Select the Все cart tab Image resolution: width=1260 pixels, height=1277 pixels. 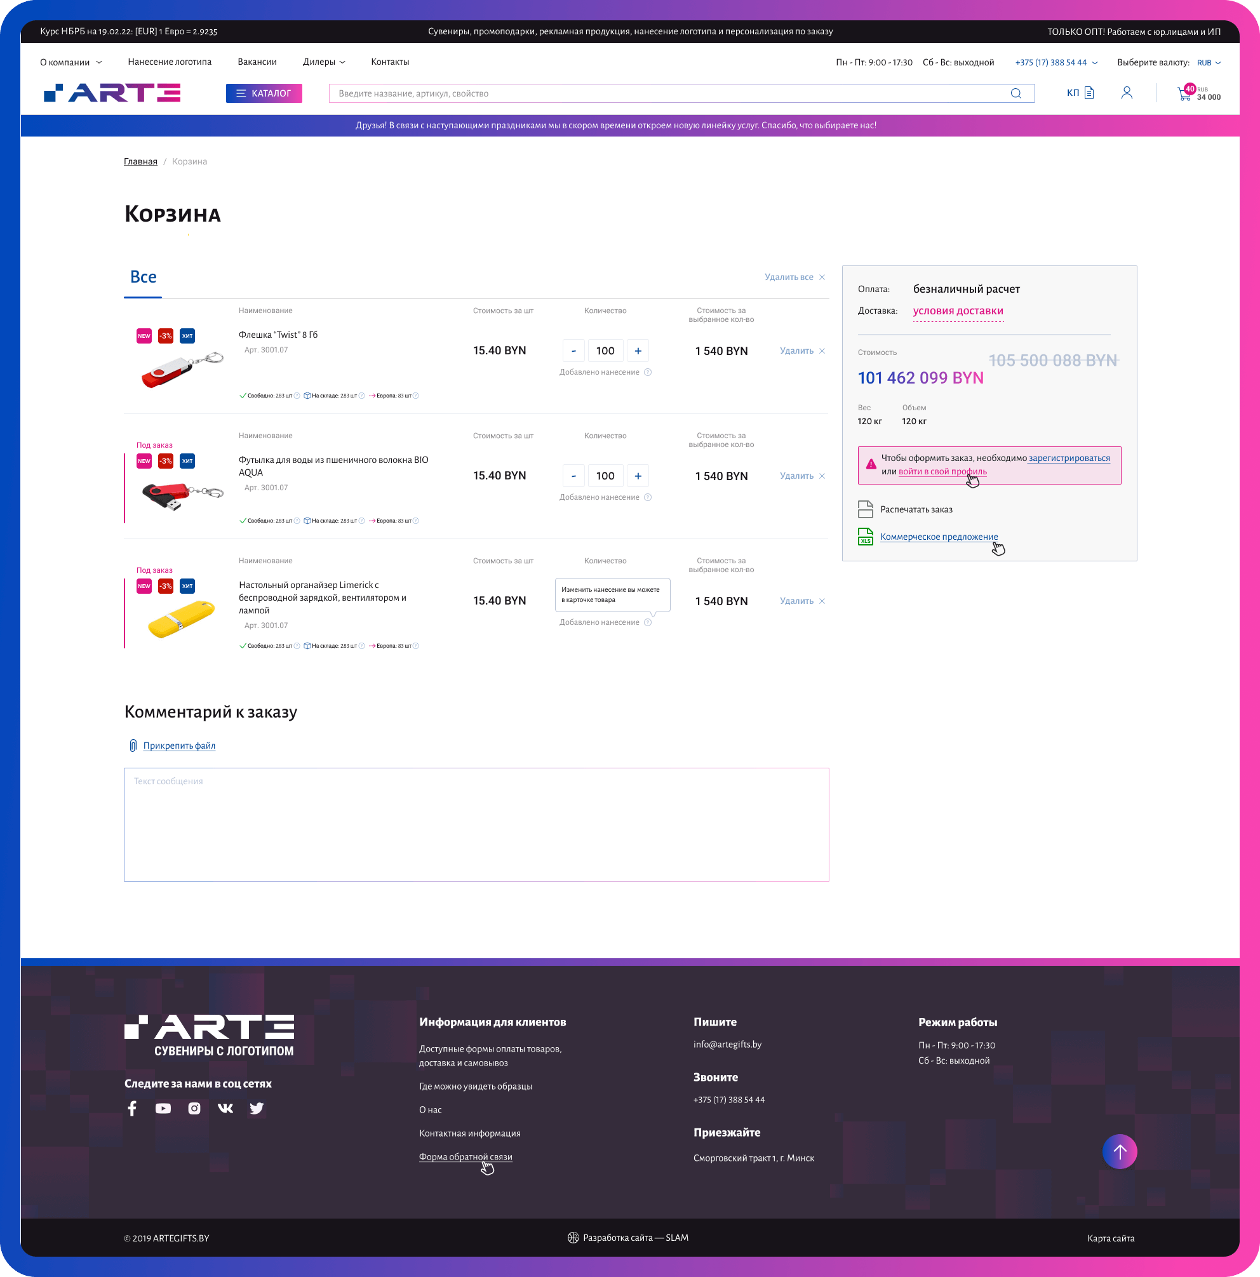coord(143,277)
